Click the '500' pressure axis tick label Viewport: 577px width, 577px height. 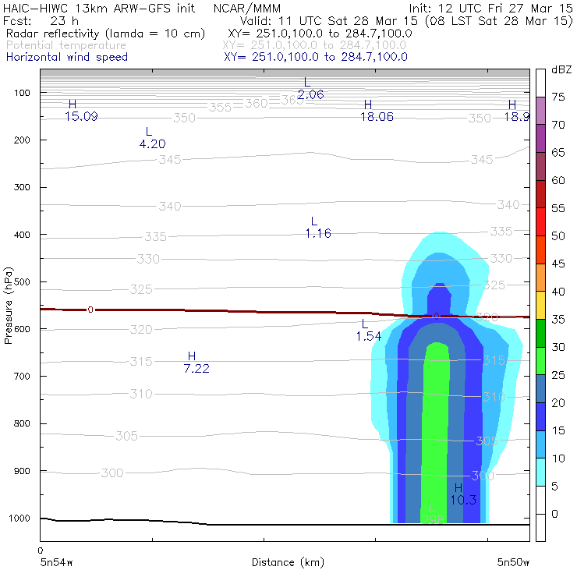(x=22, y=282)
